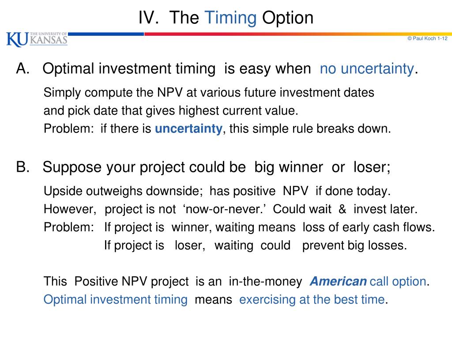Click the KU Kansas university logo
This screenshot has height=339, width=452.
point(37,39)
